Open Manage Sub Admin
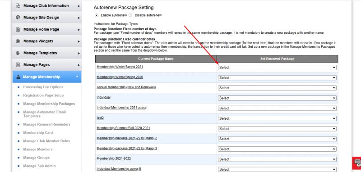The height and width of the screenshot is (172, 361). pos(39,166)
